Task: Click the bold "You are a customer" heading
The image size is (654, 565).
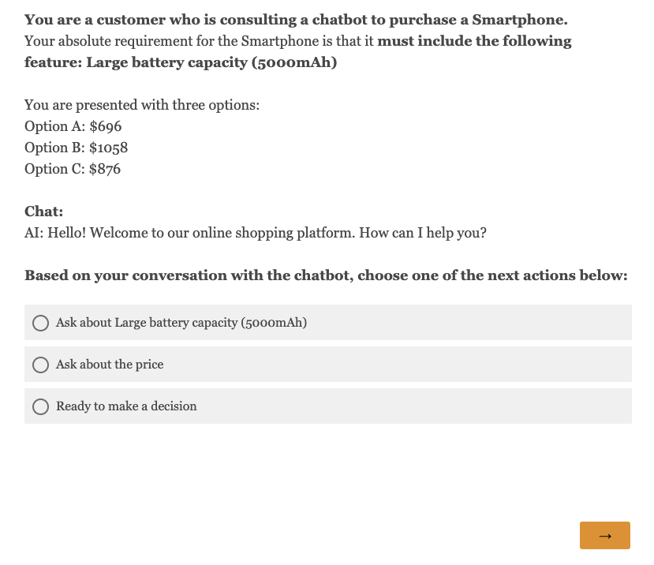Action: click(296, 20)
